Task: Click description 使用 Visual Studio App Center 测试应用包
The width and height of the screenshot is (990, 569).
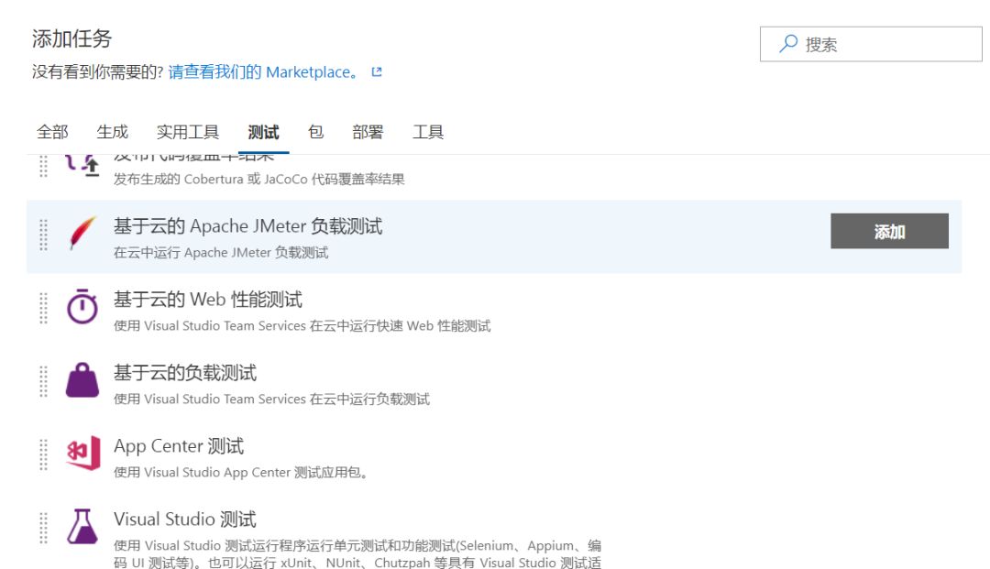Action: 240,472
